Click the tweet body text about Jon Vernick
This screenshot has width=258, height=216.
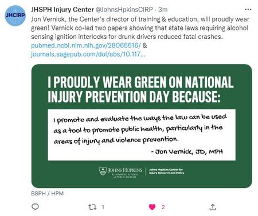(140, 28)
